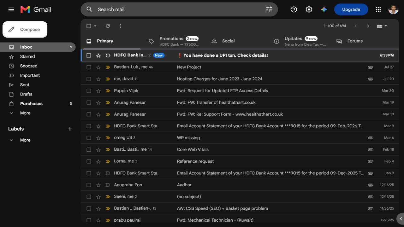Open the Snoozed folder
Image resolution: width=404 pixels, height=227 pixels.
[38, 66]
